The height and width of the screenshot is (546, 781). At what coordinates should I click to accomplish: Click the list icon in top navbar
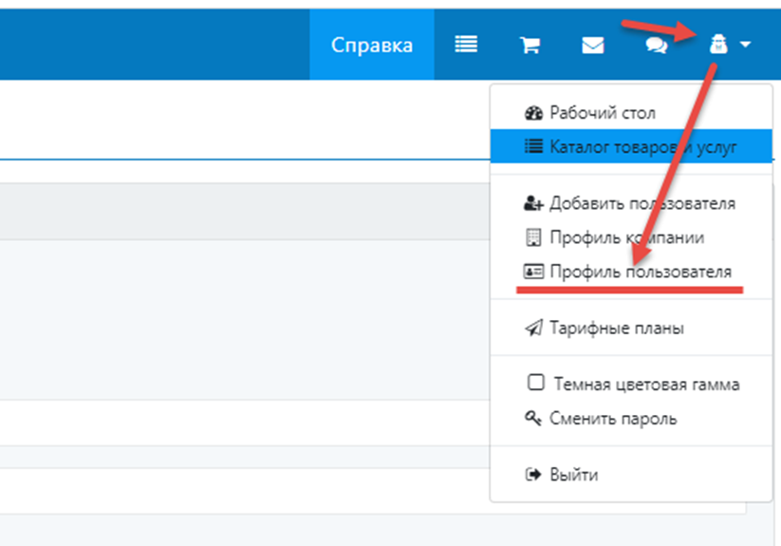(466, 45)
